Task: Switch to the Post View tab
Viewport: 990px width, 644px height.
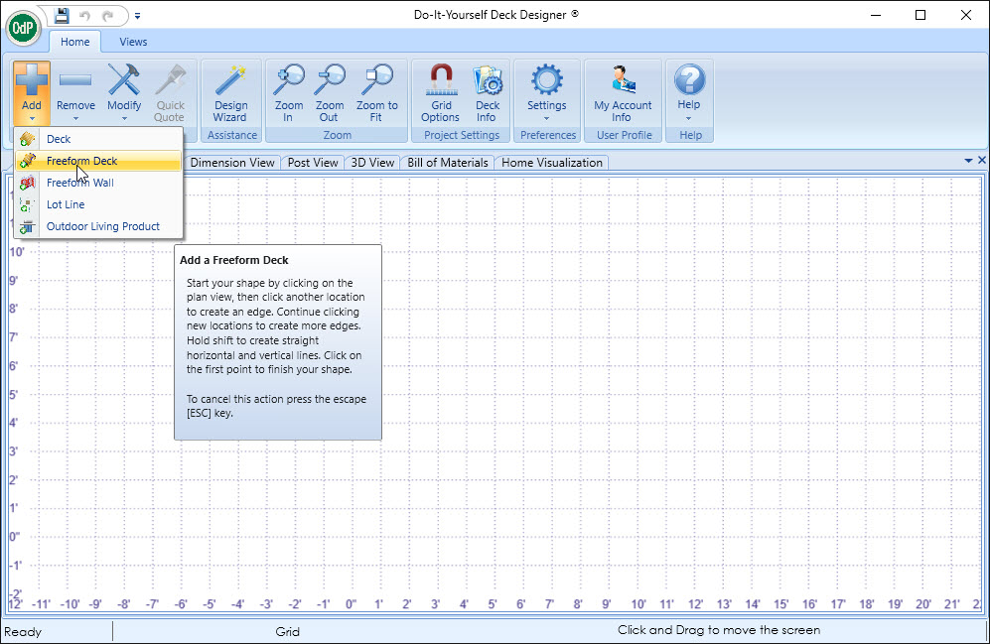Action: (x=313, y=163)
